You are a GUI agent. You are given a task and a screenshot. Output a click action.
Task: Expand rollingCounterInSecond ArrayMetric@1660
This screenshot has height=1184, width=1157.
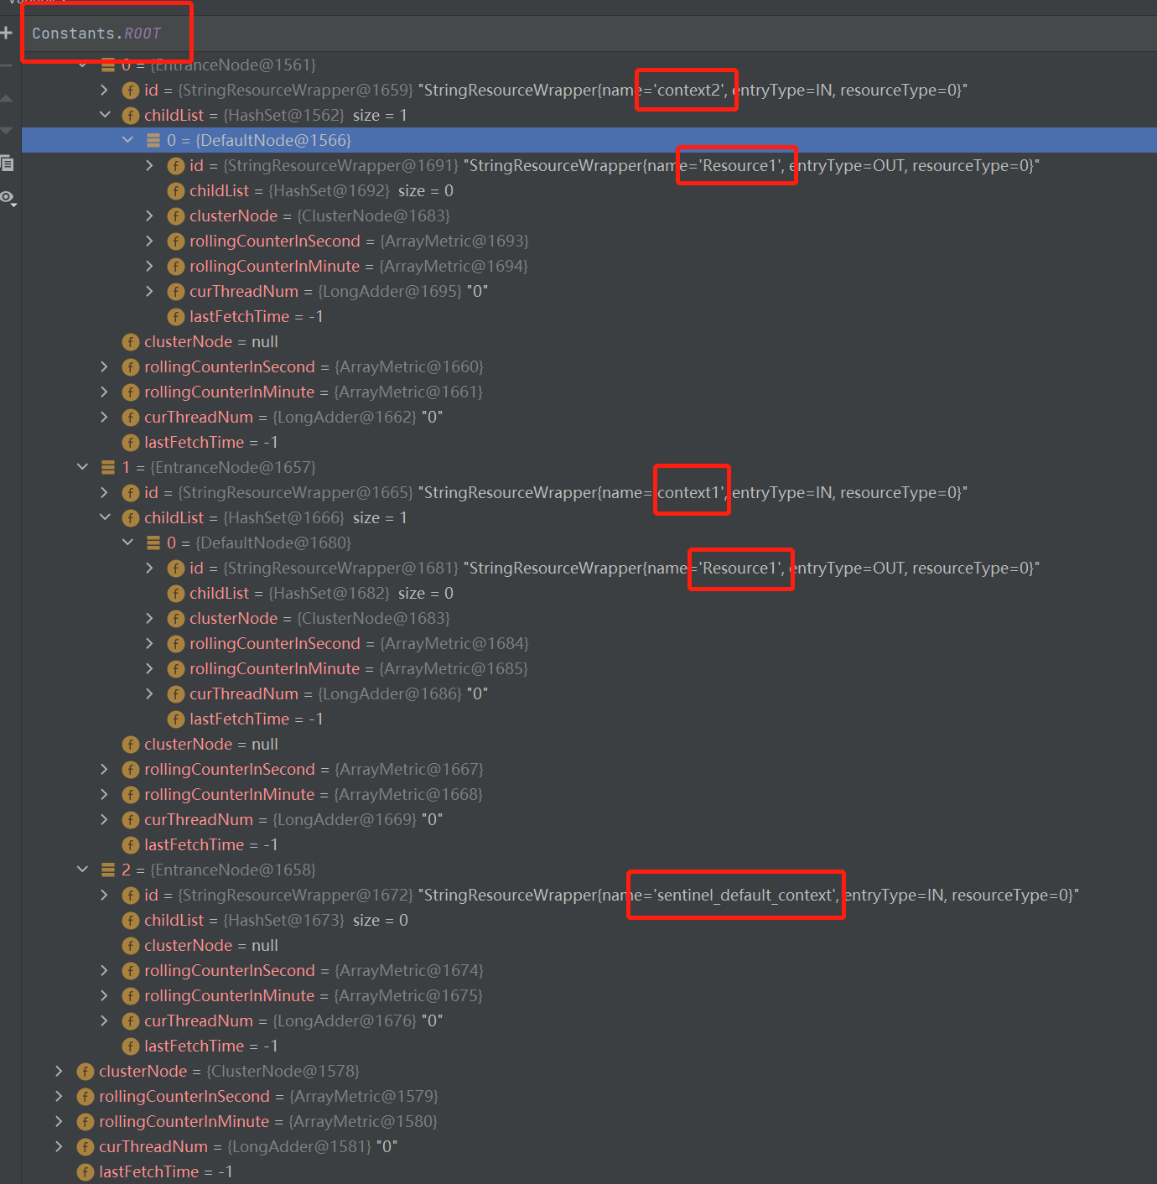(104, 366)
